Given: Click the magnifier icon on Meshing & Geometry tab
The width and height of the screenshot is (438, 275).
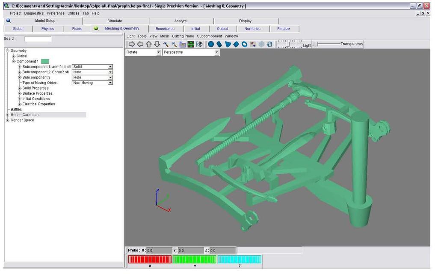Looking at the screenshot, I should tap(96, 28).
